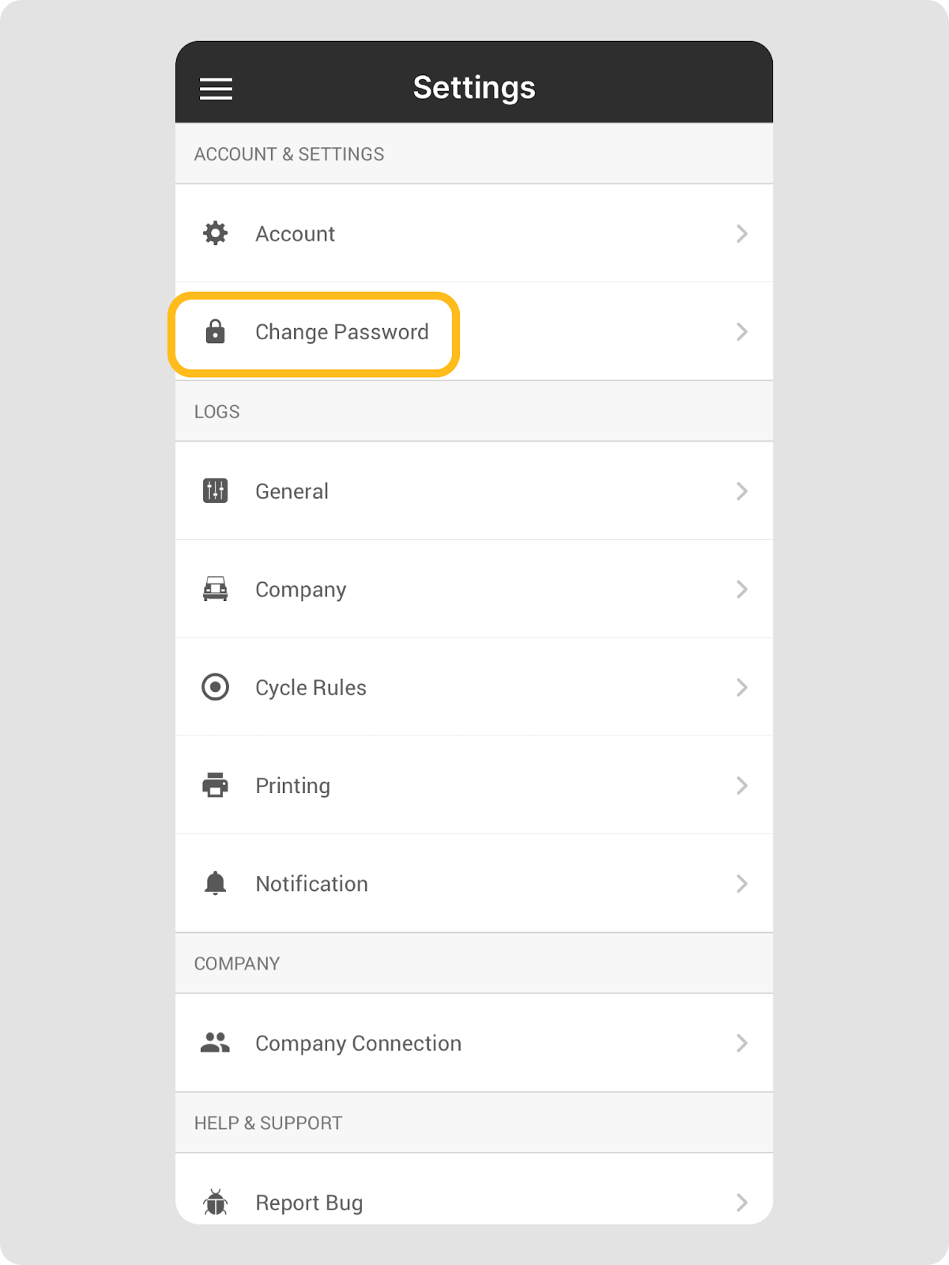Click the Report Bug beetle icon
Image resolution: width=949 pixels, height=1265 pixels.
(215, 1203)
